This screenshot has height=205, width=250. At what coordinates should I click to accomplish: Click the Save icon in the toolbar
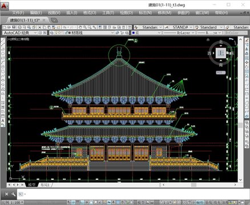(x=14, y=27)
